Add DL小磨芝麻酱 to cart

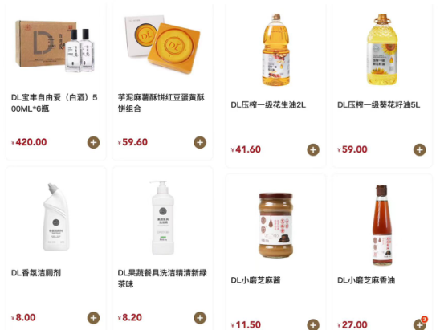313,325
